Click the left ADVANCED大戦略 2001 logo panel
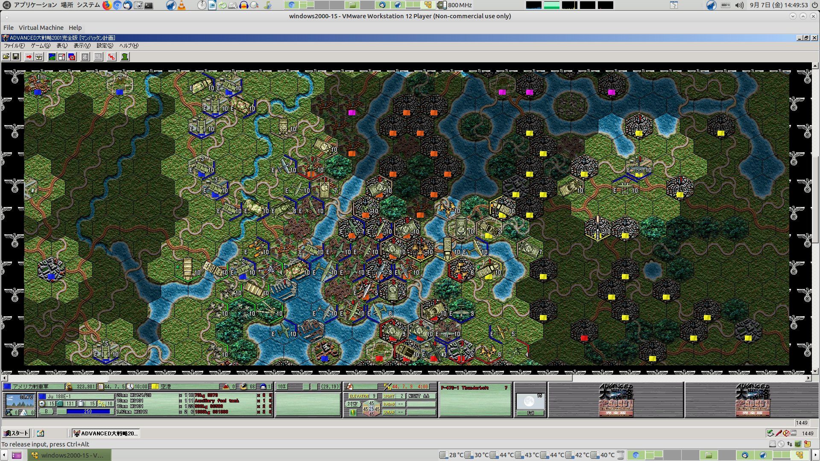The width and height of the screenshot is (820, 461). (x=616, y=400)
